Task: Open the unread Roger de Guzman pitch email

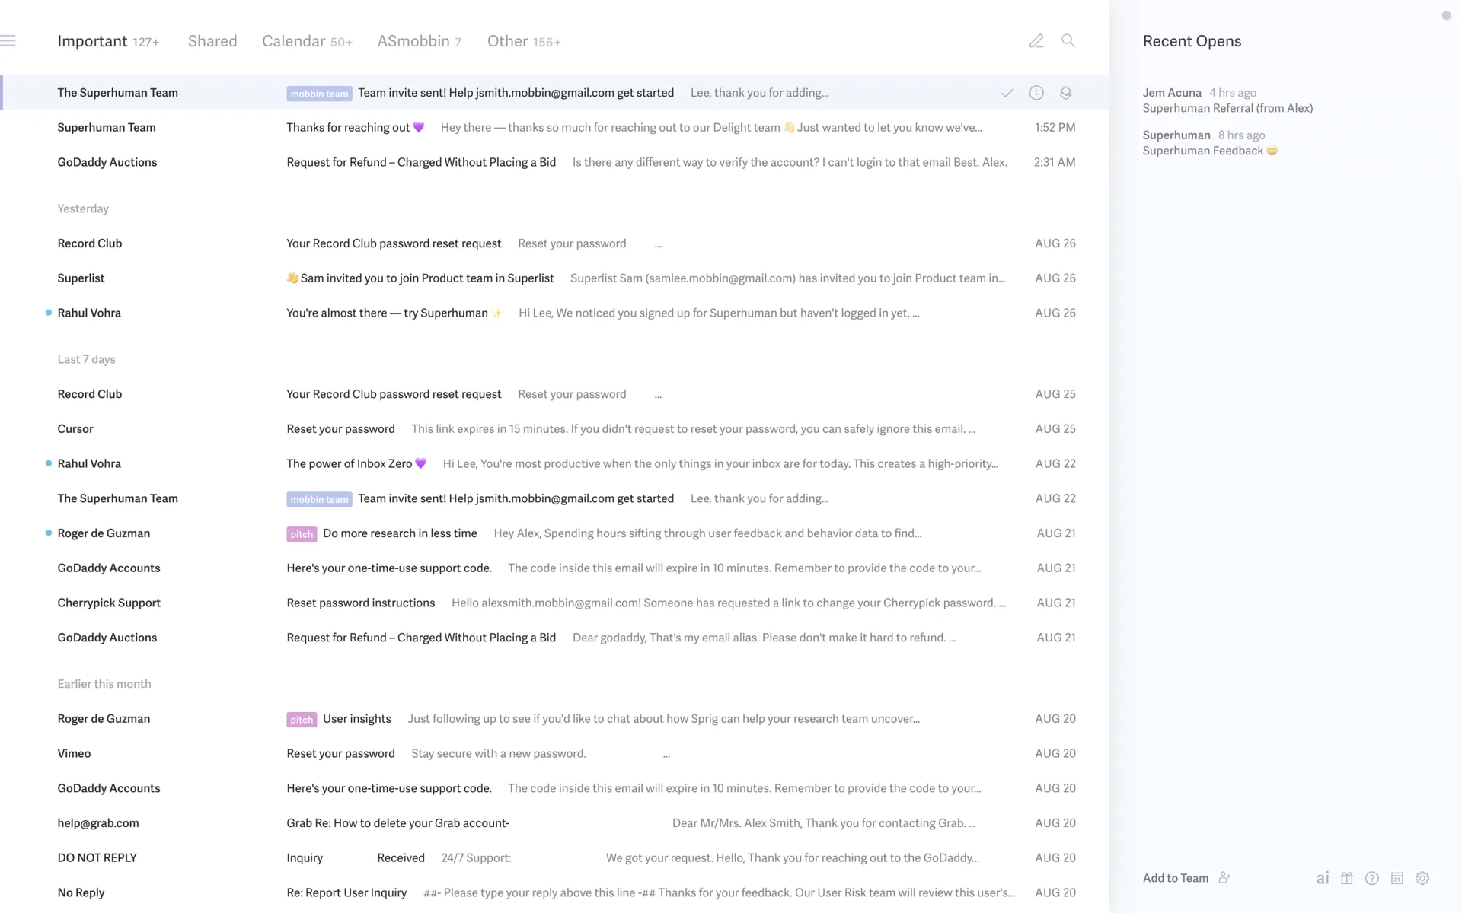Action: pos(400,533)
